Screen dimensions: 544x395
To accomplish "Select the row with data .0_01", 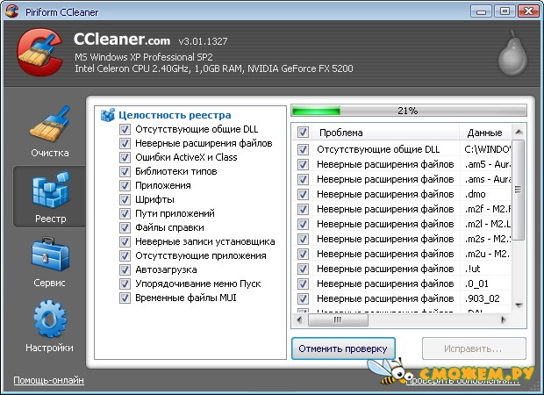I will (402, 284).
